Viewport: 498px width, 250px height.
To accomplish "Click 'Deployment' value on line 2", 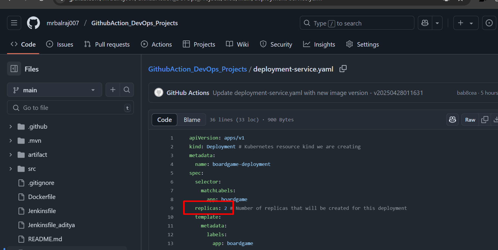I will pos(221,147).
